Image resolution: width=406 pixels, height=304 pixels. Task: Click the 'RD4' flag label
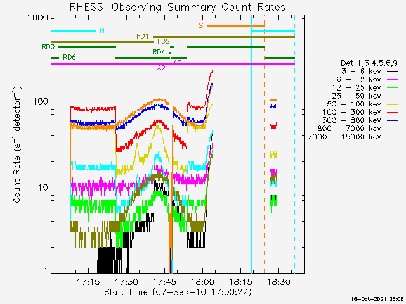tap(159, 52)
